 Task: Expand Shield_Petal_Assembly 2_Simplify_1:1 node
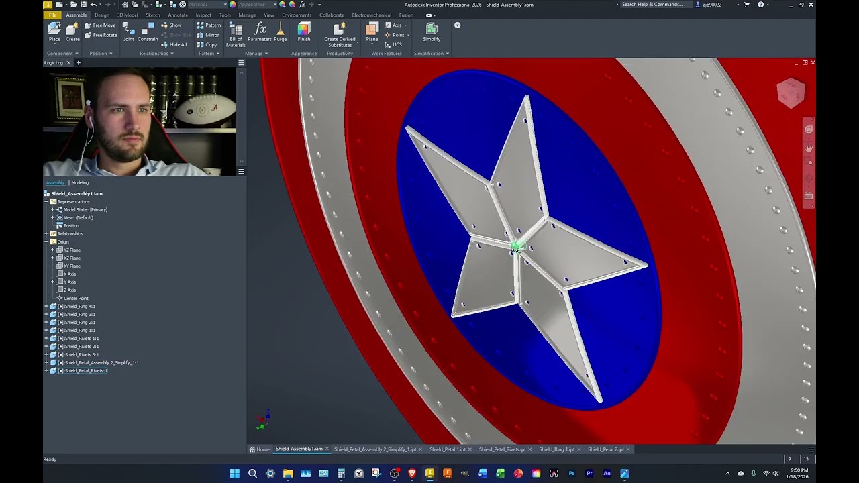click(x=46, y=362)
